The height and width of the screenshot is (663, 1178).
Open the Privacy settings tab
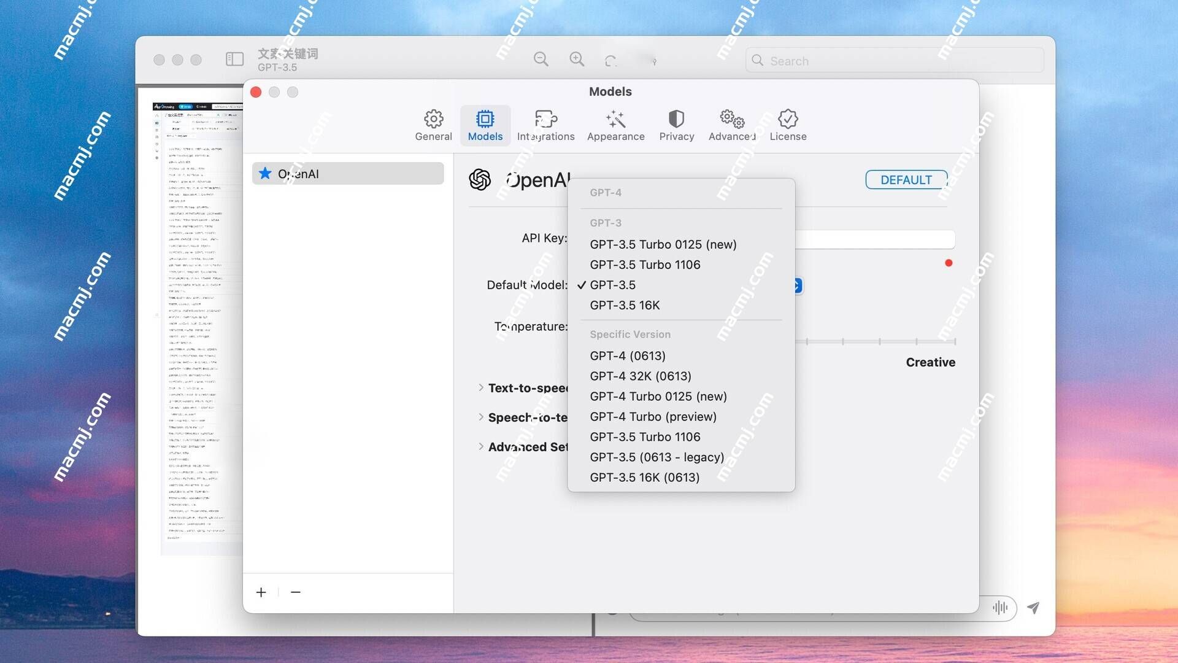(676, 125)
